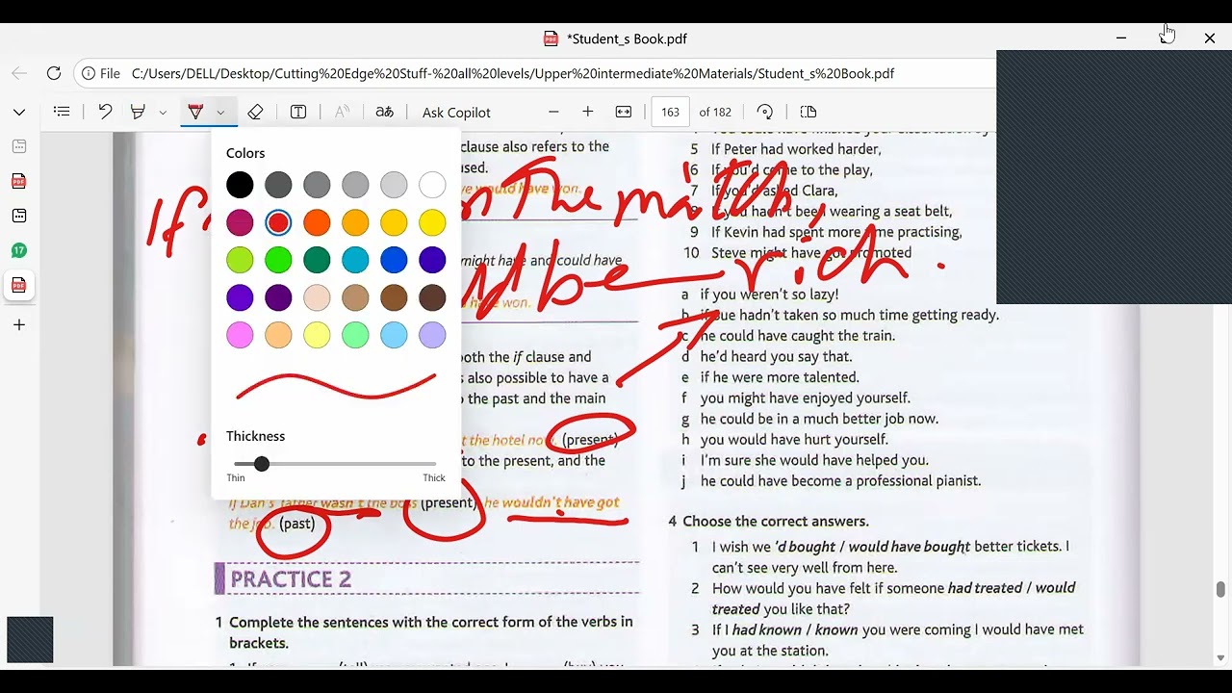This screenshot has width=1232, height=693.
Task: Select the pastel peach-orange swatch
Action: pos(278,335)
